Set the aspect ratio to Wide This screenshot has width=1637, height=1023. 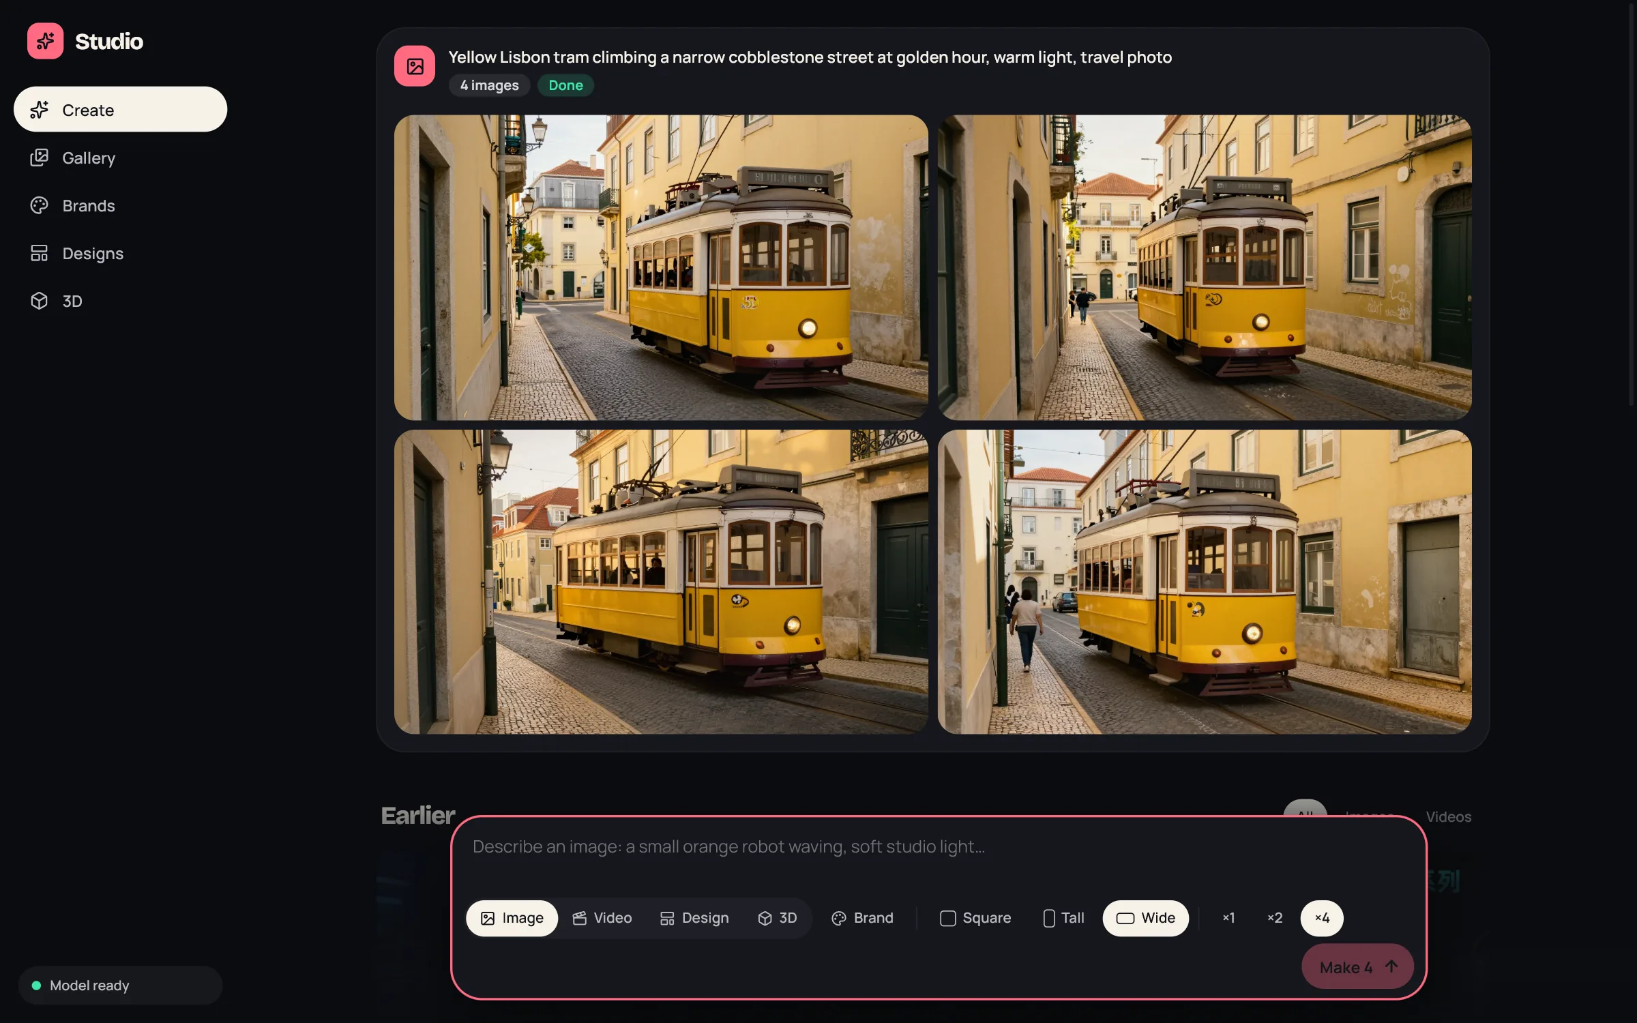(x=1146, y=918)
